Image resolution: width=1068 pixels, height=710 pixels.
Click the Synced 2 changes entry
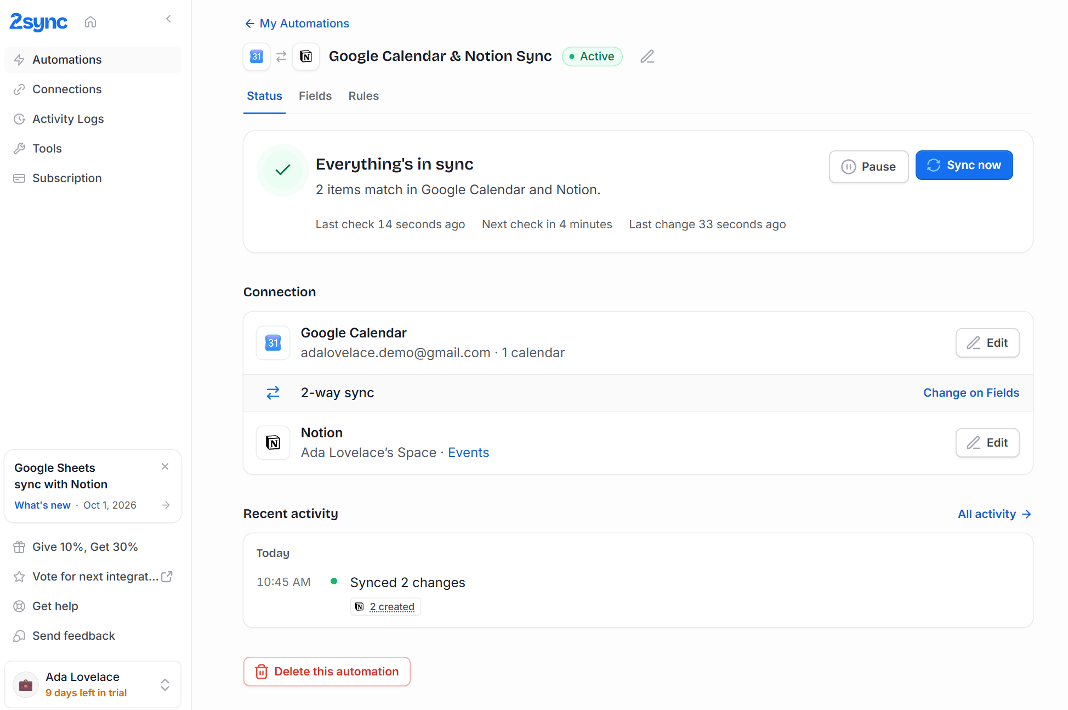click(x=407, y=583)
